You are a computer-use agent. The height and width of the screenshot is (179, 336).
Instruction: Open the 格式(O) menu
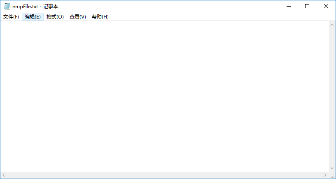(x=55, y=17)
